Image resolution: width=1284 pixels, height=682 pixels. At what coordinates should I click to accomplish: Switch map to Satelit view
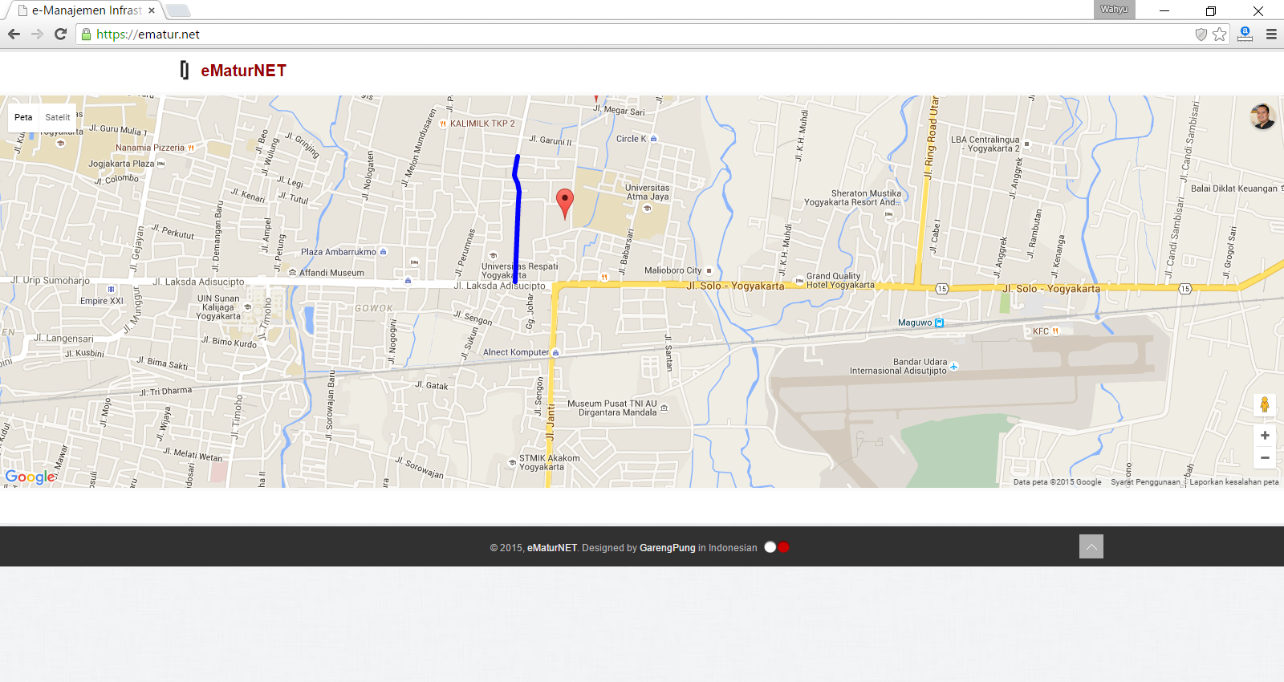click(58, 117)
